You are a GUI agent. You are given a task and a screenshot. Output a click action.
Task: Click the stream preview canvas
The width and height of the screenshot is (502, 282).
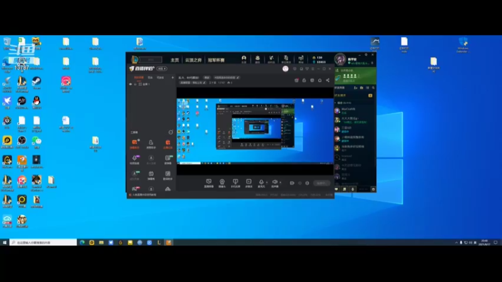(x=255, y=132)
